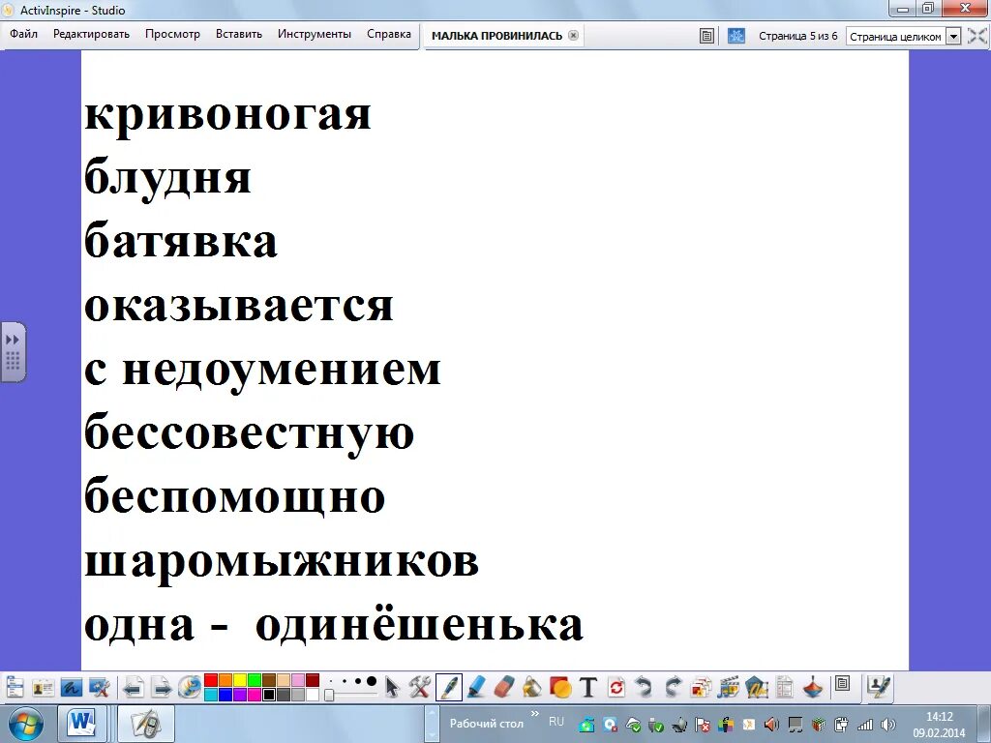This screenshot has width=991, height=743.
Task: Open the Desktop Tools icon
Action: pyautogui.click(x=100, y=687)
